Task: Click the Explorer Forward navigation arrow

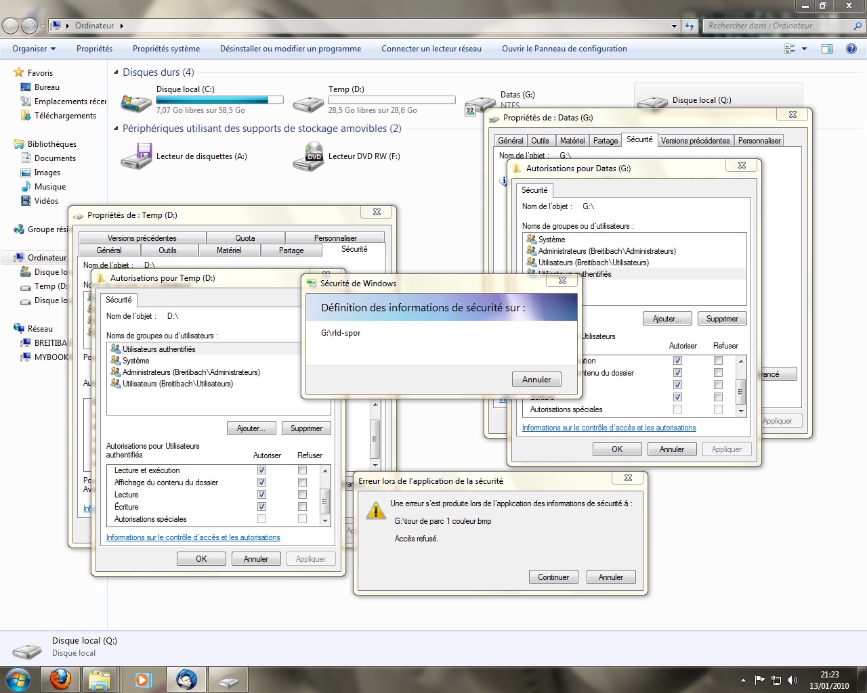Action: [x=29, y=26]
